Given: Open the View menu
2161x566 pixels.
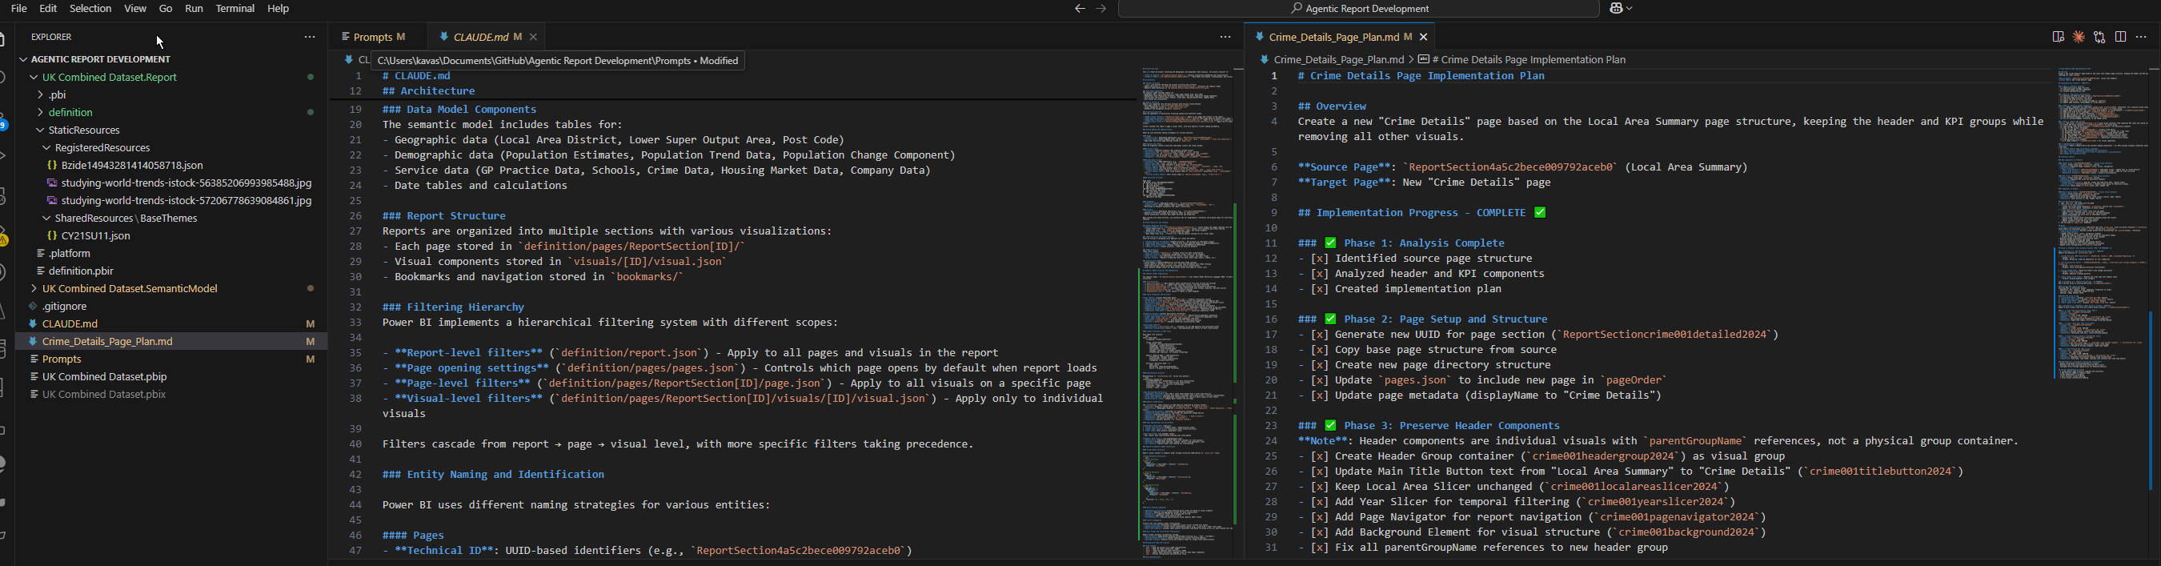Looking at the screenshot, I should coord(135,8).
